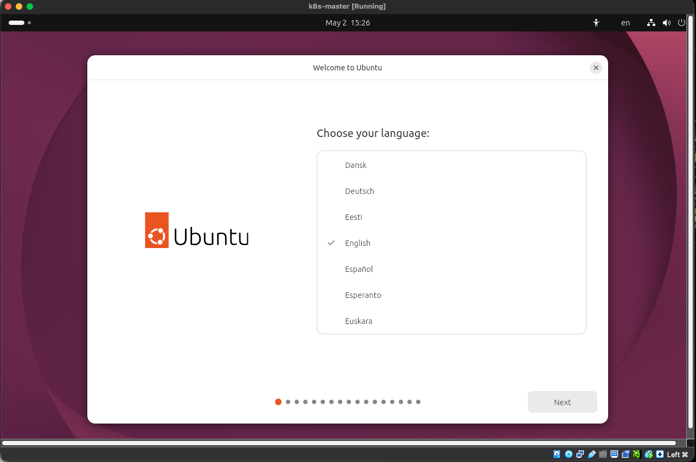696x462 pixels.
Task: Open the 'en' keyboard layout menu
Action: click(x=625, y=23)
